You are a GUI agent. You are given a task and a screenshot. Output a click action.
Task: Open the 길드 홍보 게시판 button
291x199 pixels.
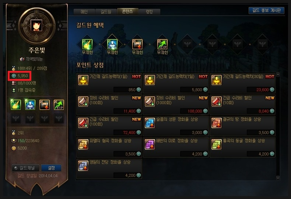pyautogui.click(x=266, y=10)
